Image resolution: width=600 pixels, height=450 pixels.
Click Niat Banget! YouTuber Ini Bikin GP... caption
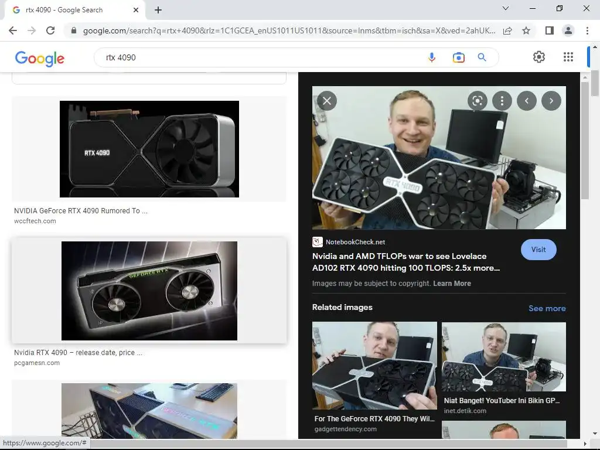point(502,401)
